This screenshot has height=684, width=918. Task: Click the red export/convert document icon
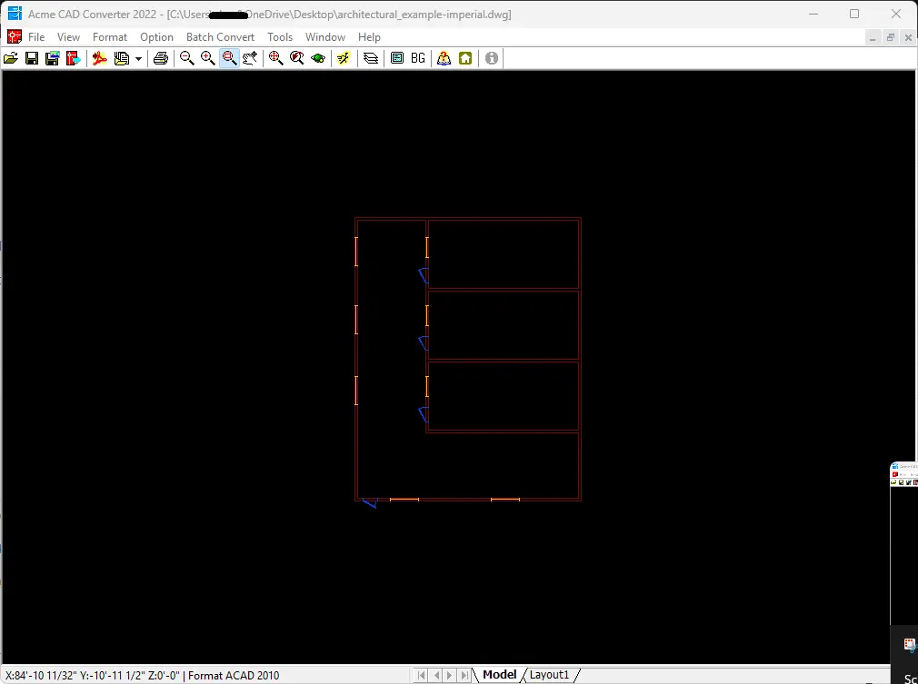coord(74,58)
